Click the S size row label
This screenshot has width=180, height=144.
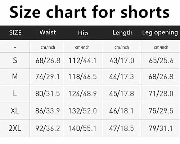pos(15,60)
